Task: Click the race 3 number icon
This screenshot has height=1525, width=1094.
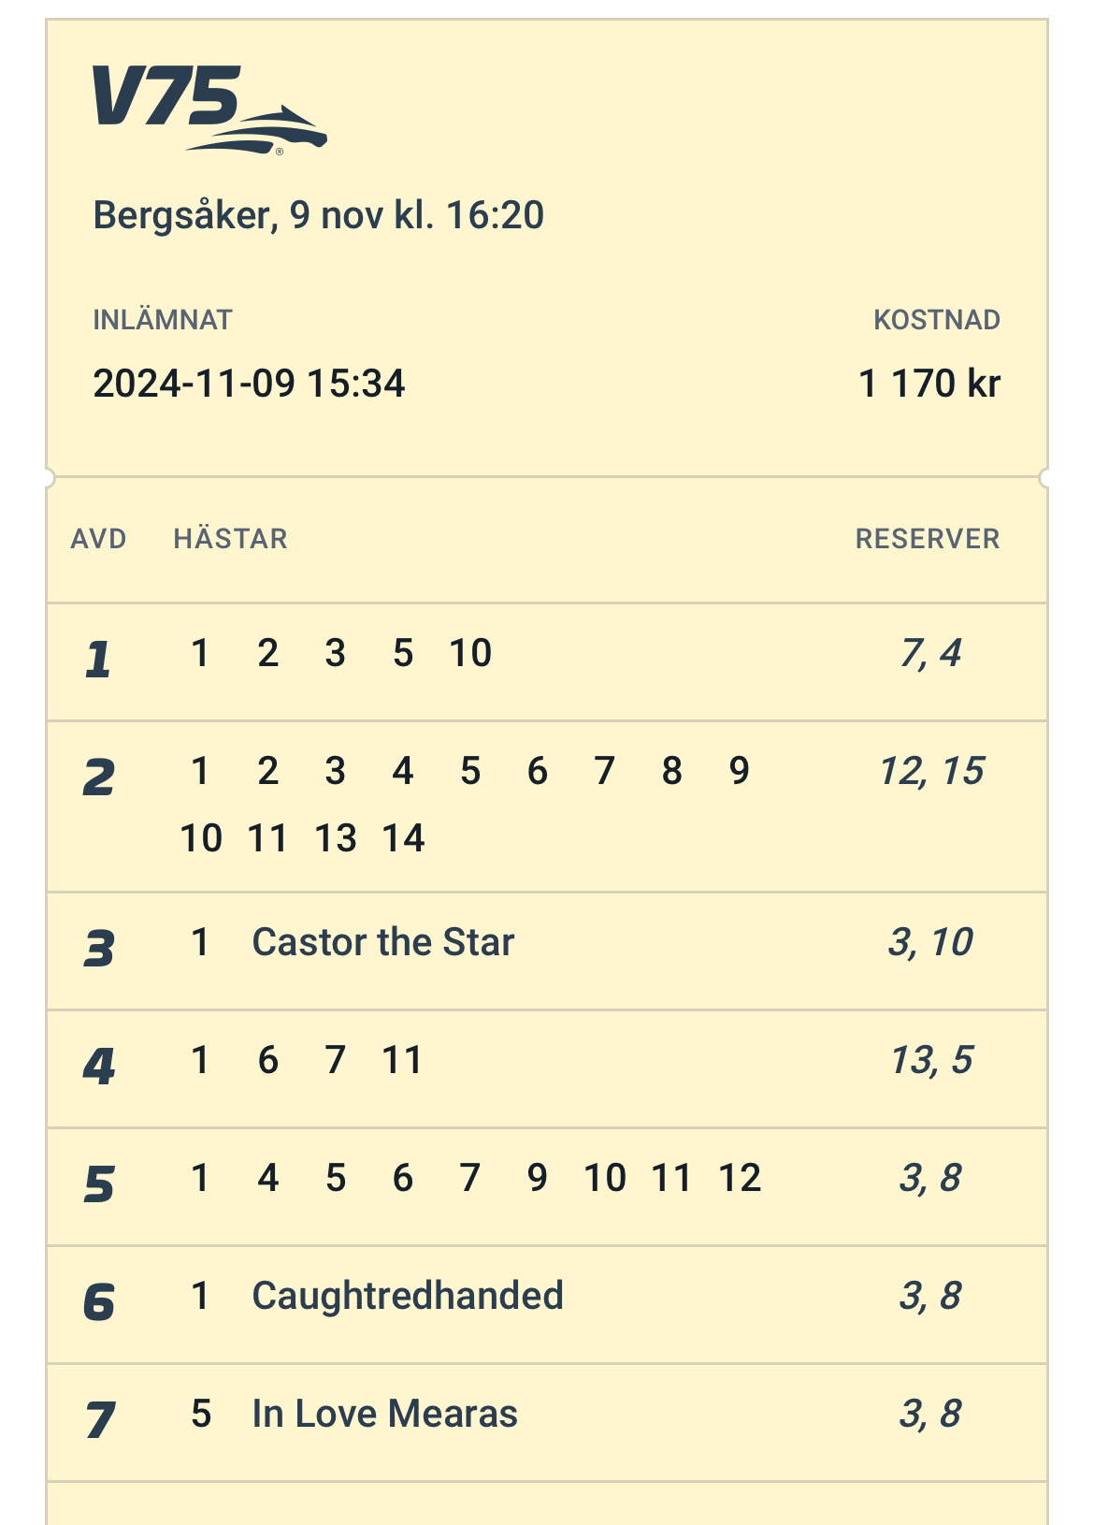Action: click(x=98, y=950)
